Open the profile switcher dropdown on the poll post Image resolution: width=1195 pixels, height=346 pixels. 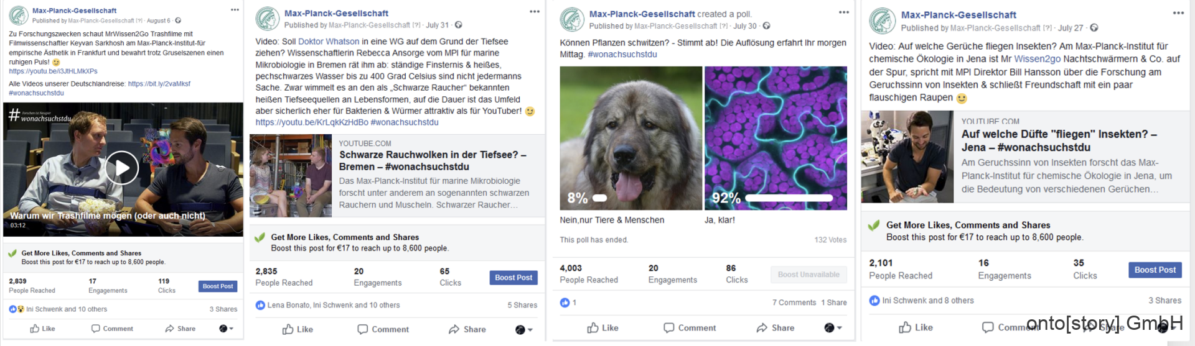click(833, 328)
